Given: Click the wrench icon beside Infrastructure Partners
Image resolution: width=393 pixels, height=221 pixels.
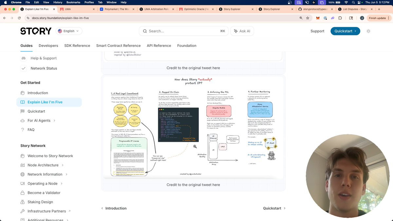Looking at the screenshot, I should click(23, 211).
